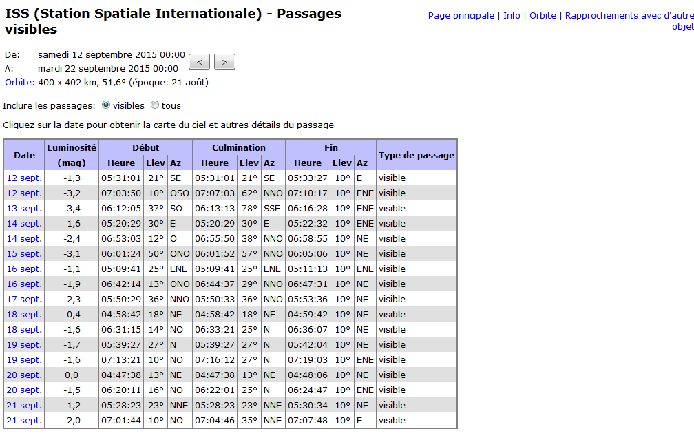The width and height of the screenshot is (694, 440).
Task: Open 14 sept. pass starting 05:20:29
Action: pyautogui.click(x=24, y=224)
